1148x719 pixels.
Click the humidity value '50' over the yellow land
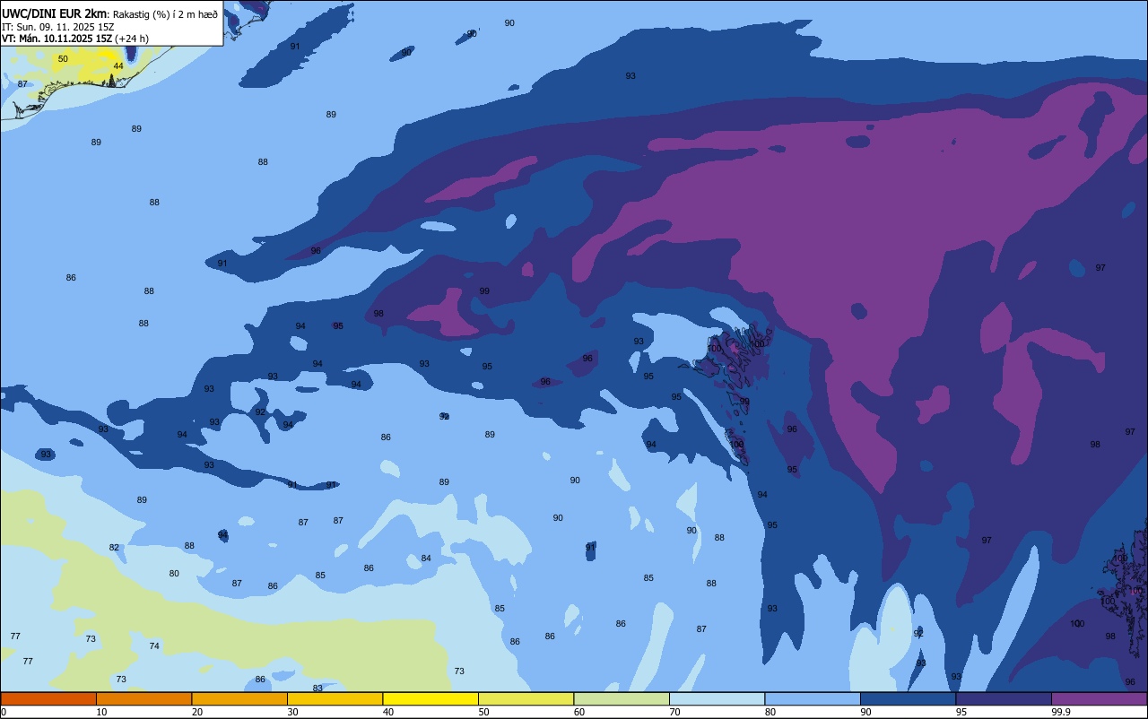pyautogui.click(x=63, y=59)
